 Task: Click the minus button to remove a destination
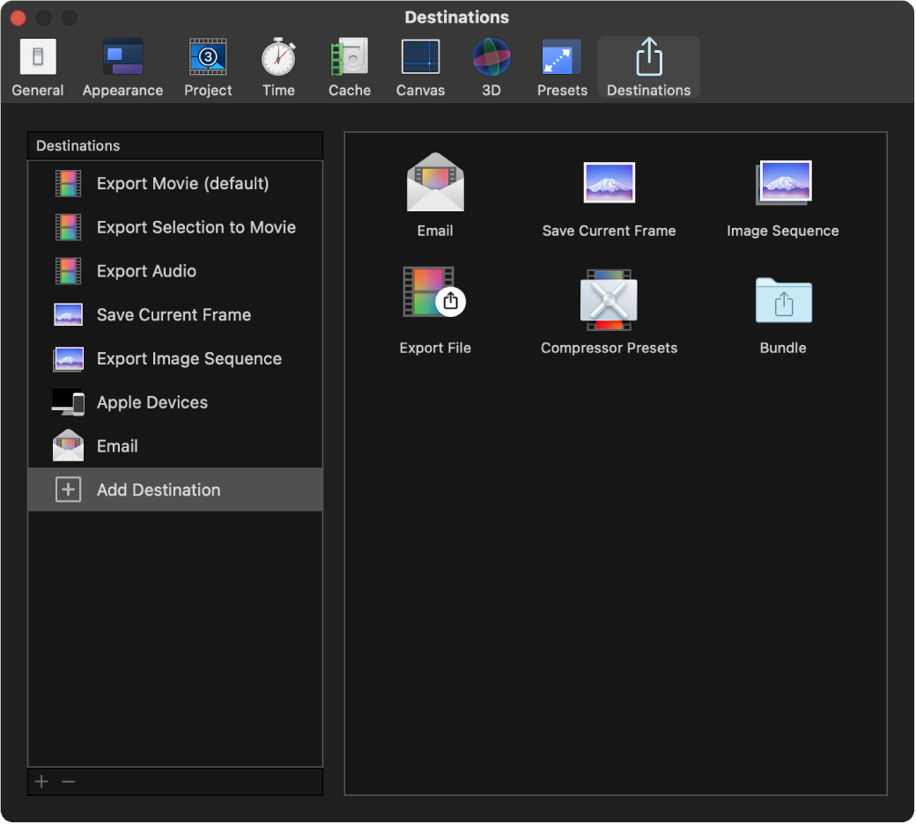[x=69, y=781]
